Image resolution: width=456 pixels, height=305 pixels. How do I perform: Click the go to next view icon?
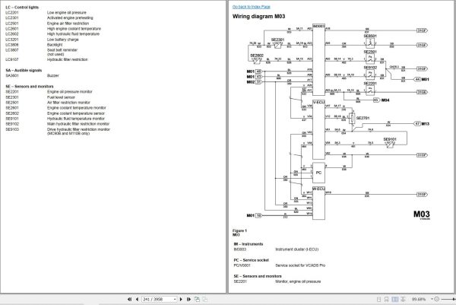tap(204, 299)
